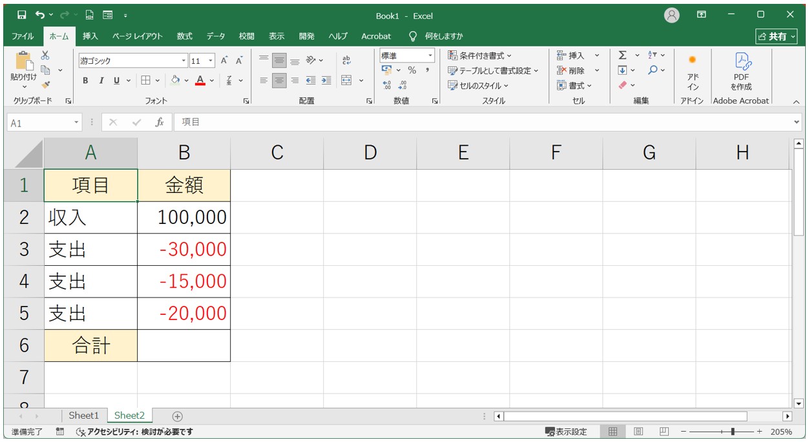The image size is (809, 442).
Task: Click the increase decimal icon
Action: point(387,85)
